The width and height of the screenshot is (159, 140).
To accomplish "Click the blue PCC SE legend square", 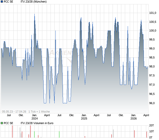I will 2,2.
